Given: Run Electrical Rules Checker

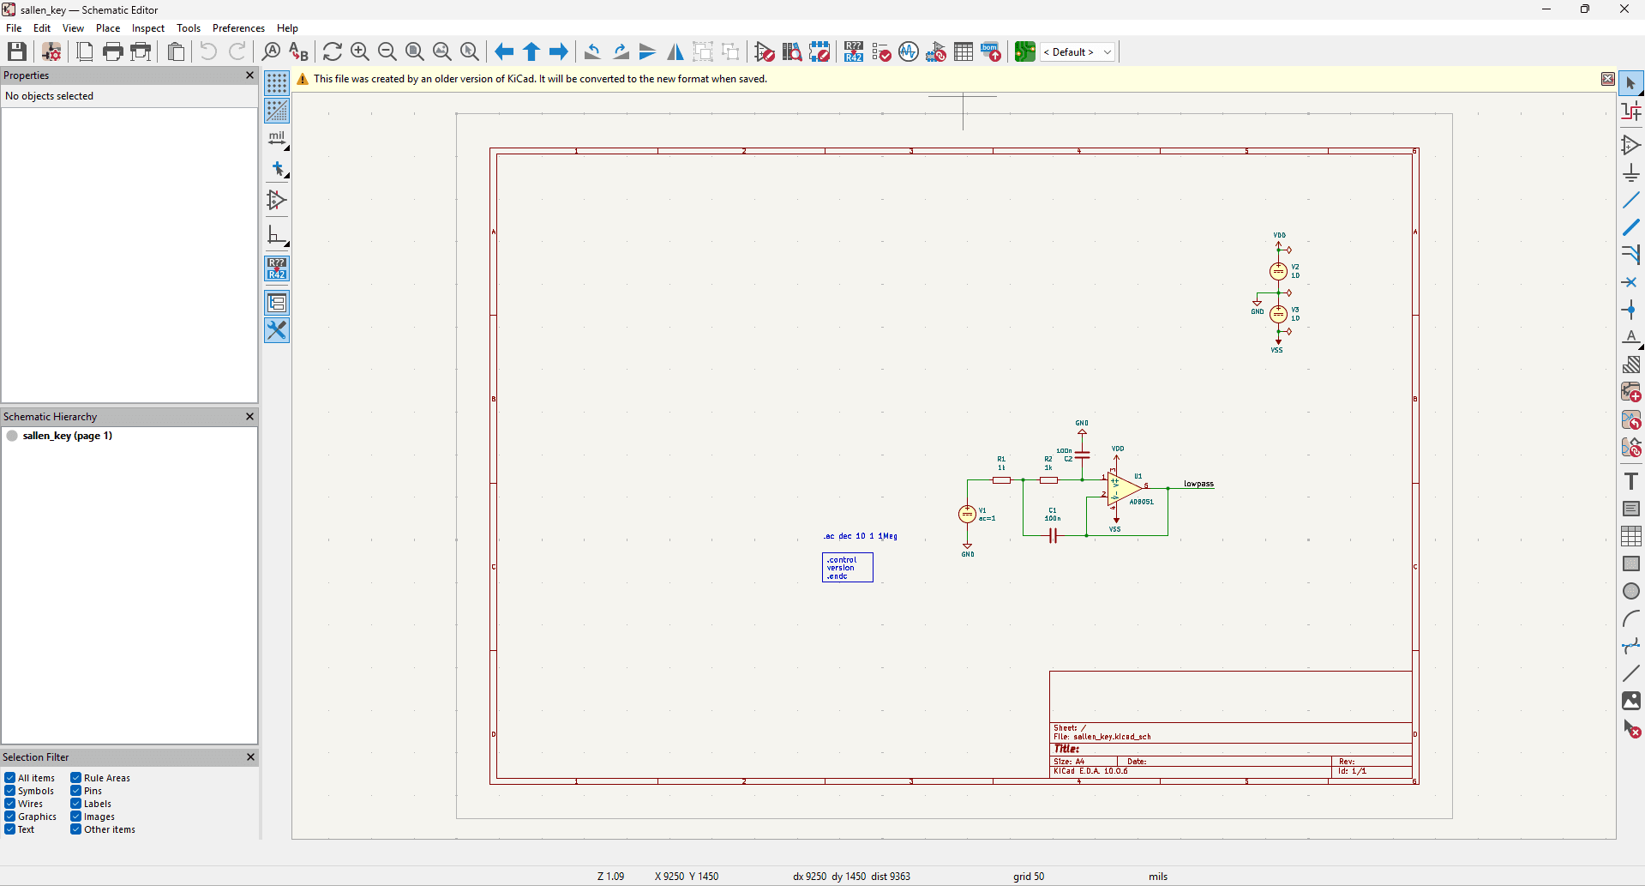Looking at the screenshot, I should pyautogui.click(x=881, y=51).
